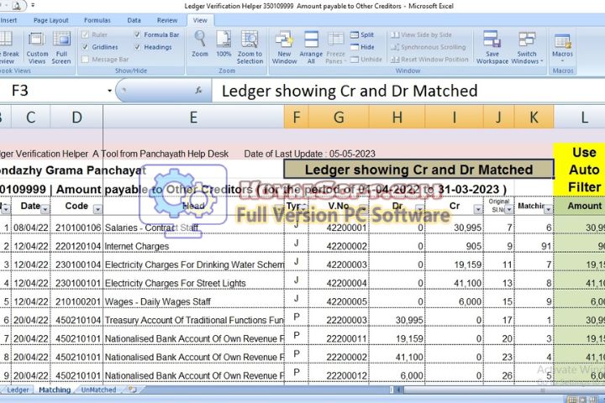Click Reset Window Position
The image size is (605, 403).
pos(429,60)
